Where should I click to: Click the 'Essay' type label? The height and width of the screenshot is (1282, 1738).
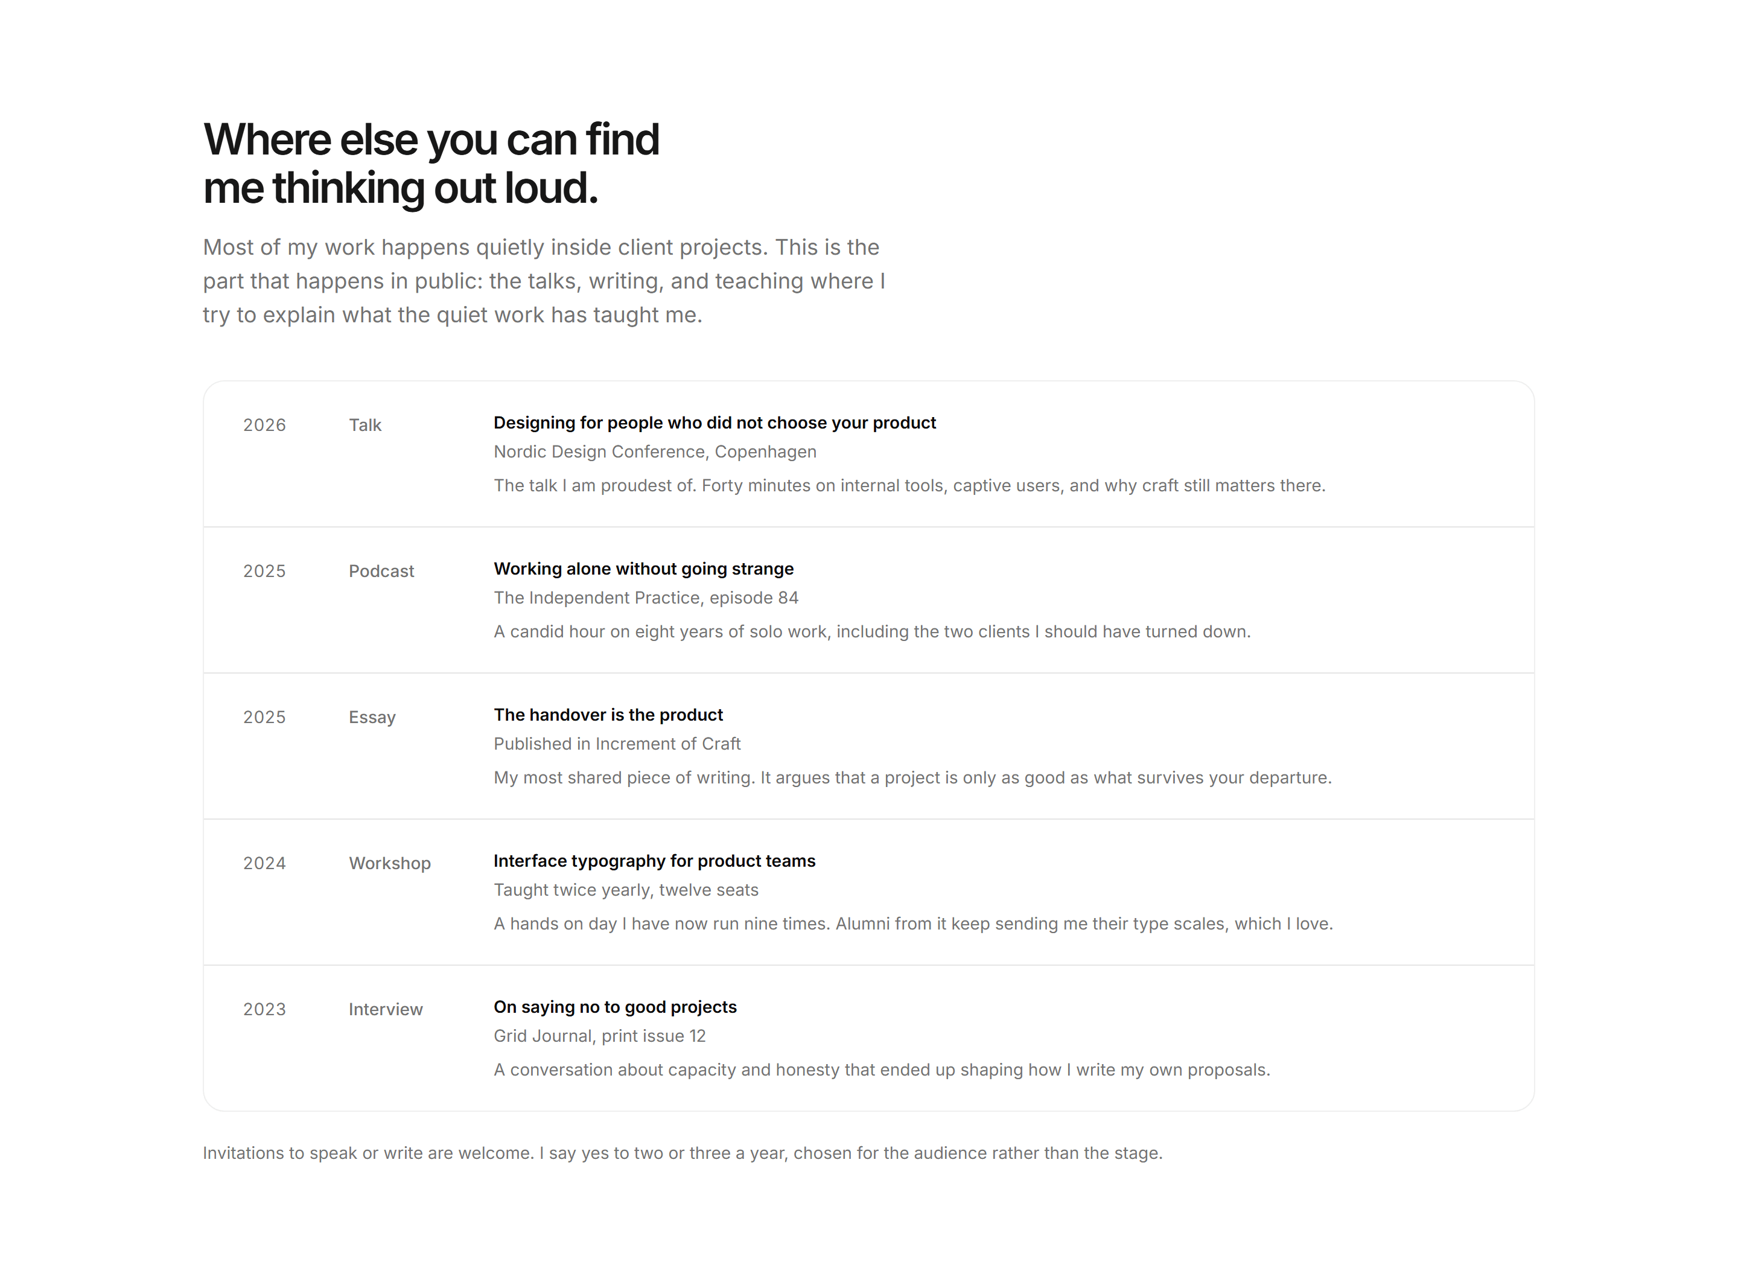[x=372, y=717]
